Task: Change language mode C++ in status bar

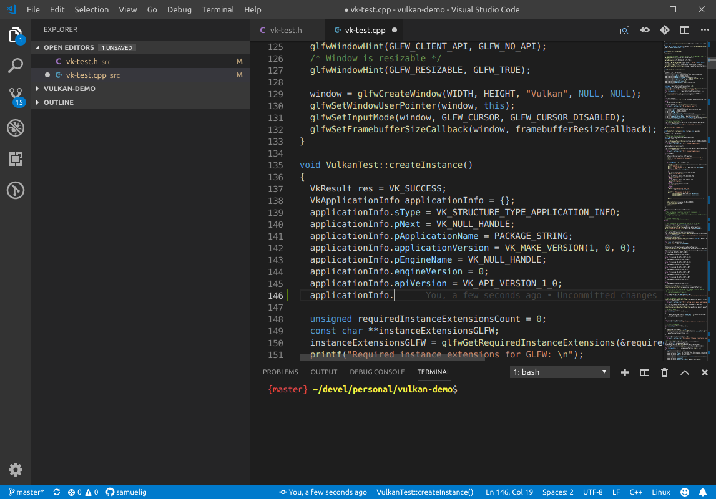Action: click(x=635, y=492)
